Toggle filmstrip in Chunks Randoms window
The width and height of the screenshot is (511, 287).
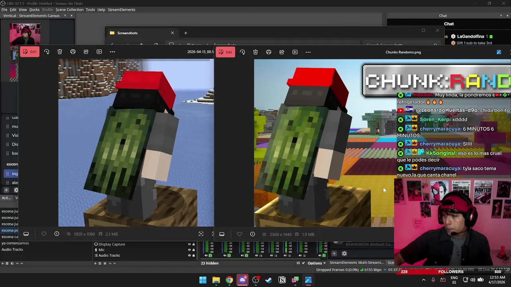point(222,234)
